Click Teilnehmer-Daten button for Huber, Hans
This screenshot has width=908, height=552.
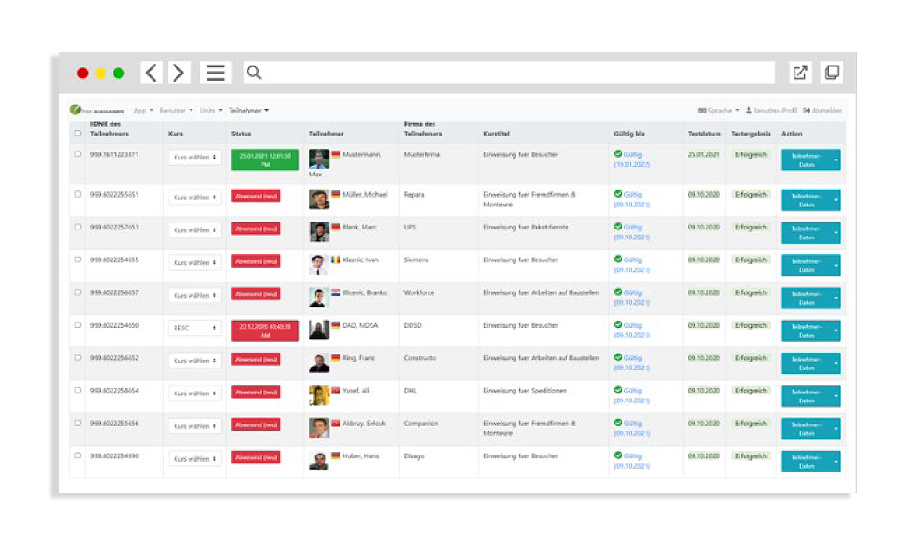click(810, 462)
